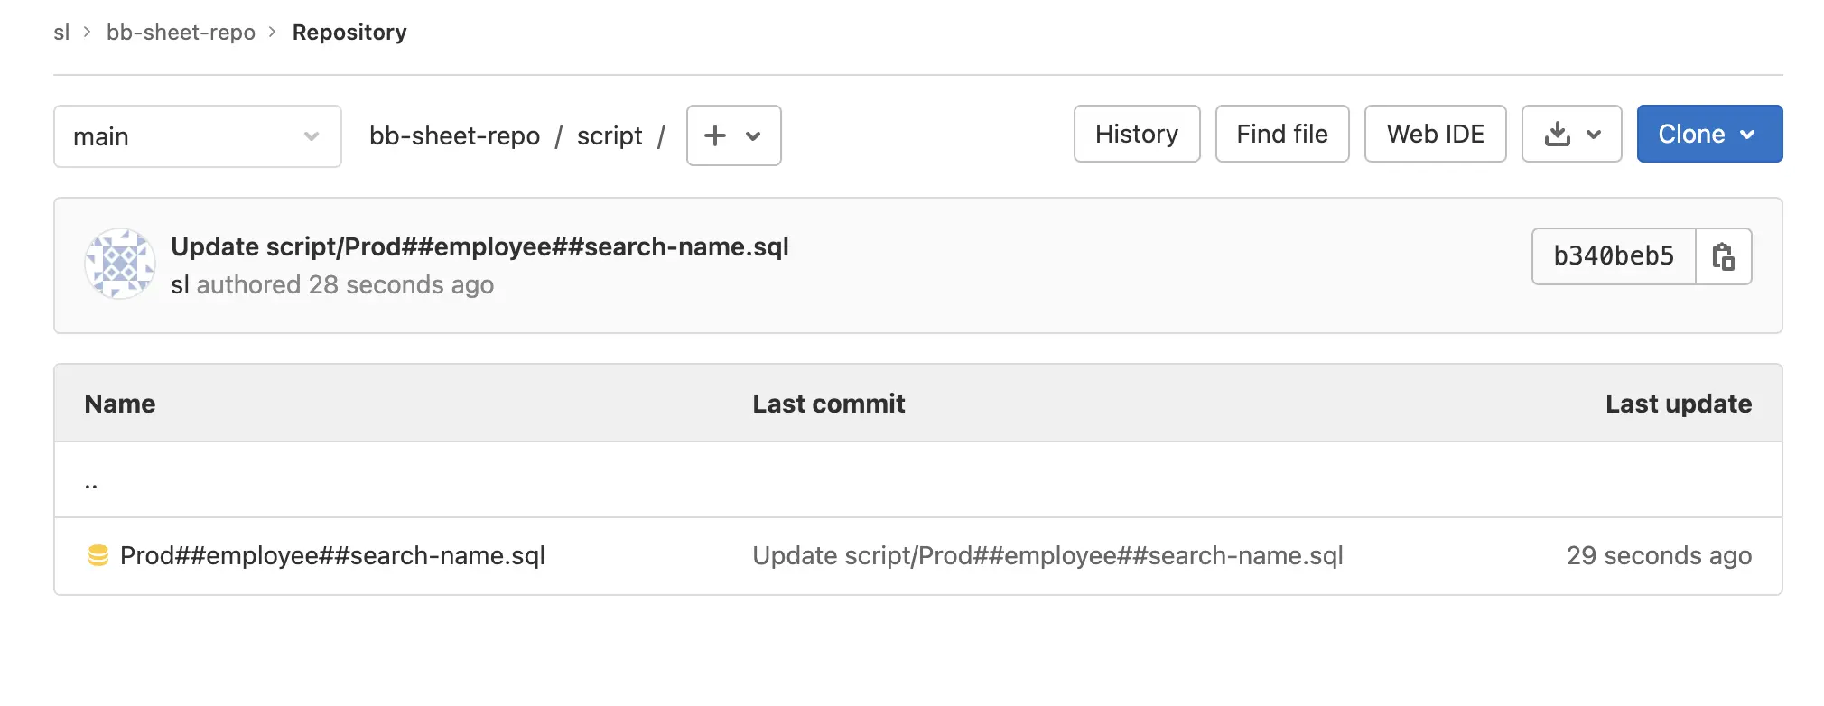Image resolution: width=1824 pixels, height=706 pixels.
Task: Open the commit History page
Action: click(x=1137, y=134)
